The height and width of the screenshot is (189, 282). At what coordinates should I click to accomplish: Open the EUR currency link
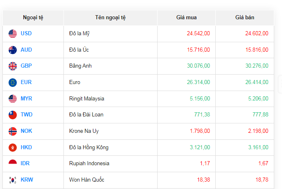pyautogui.click(x=26, y=82)
